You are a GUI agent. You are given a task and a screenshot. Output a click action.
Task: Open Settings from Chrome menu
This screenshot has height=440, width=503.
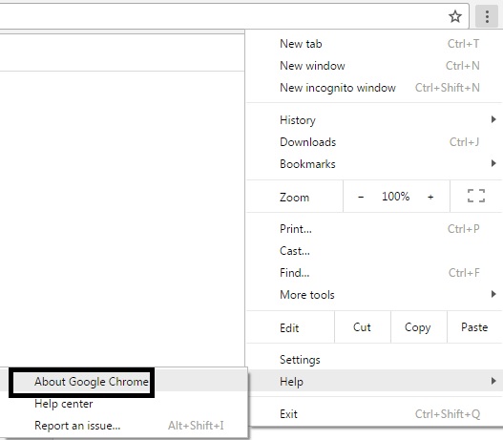[x=374, y=360]
